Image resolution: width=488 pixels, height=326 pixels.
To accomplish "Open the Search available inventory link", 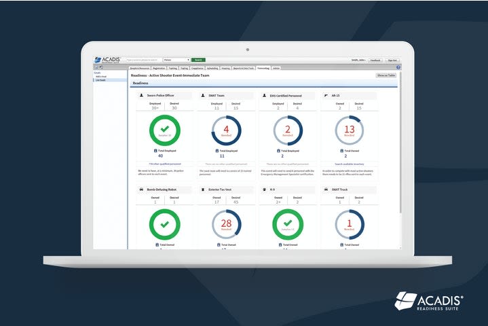I will coord(350,164).
